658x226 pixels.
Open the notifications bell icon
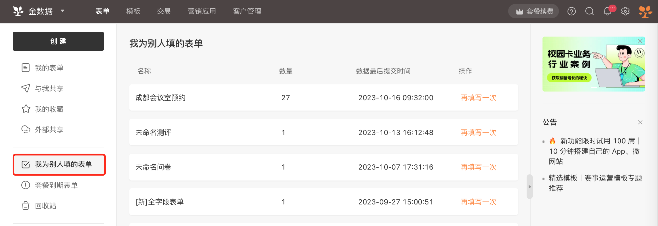[x=608, y=12]
